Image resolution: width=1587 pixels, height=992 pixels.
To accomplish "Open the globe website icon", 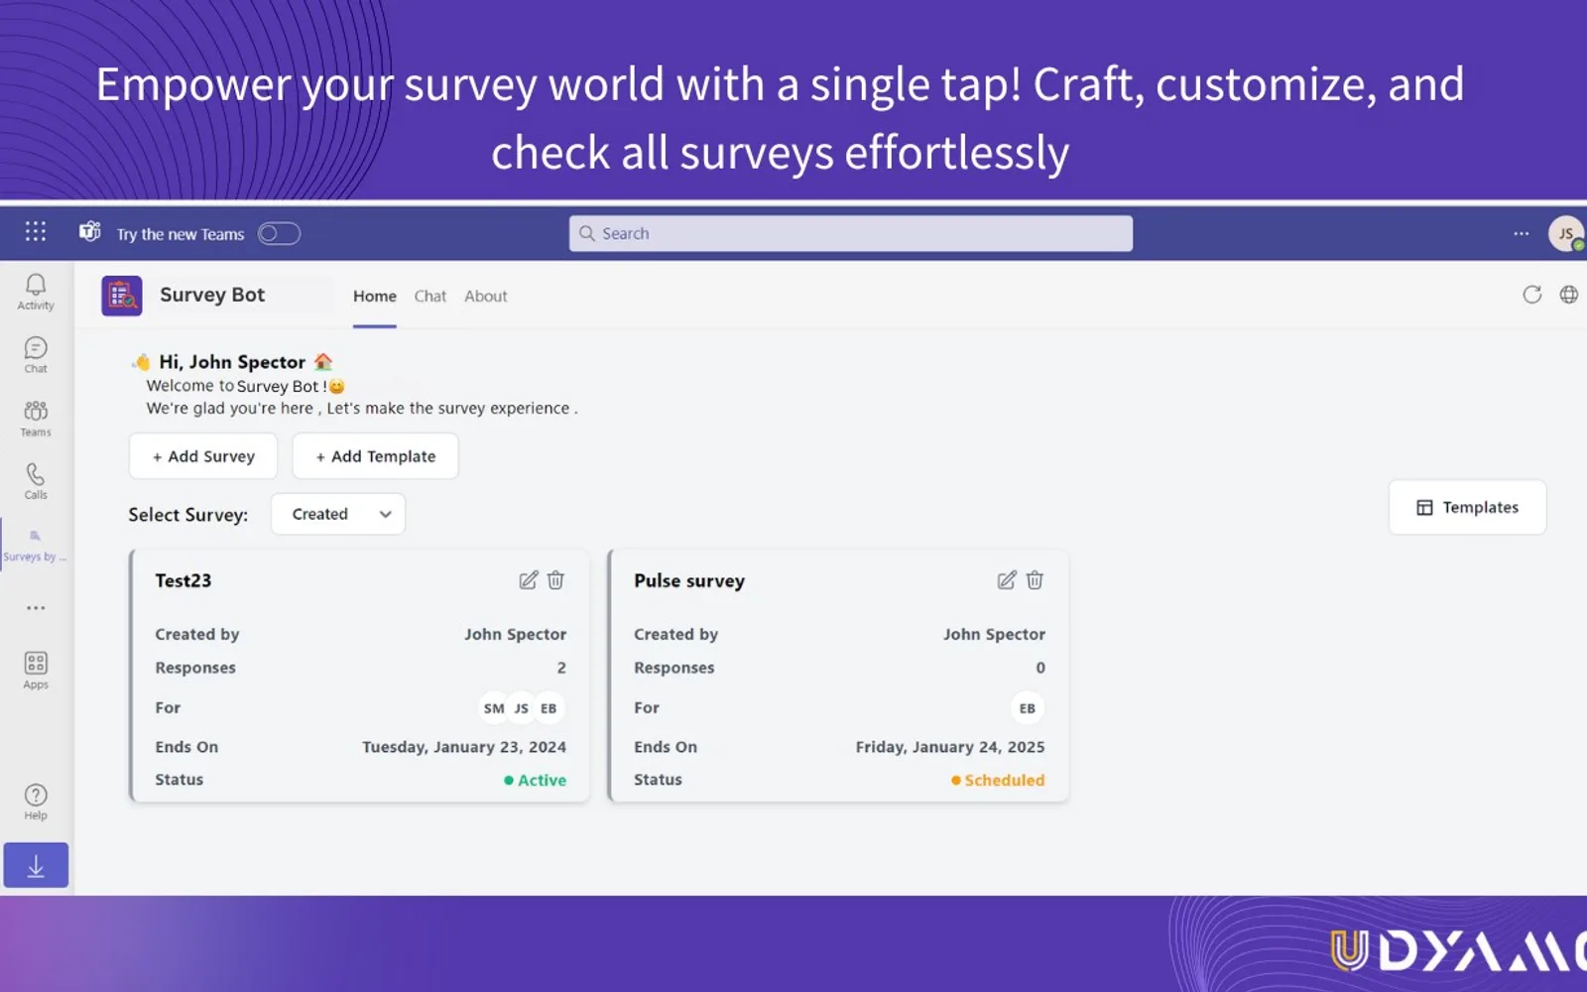I will tap(1569, 295).
